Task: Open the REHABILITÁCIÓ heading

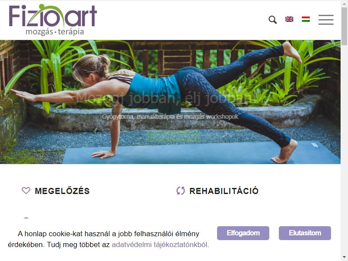Action: (x=224, y=191)
